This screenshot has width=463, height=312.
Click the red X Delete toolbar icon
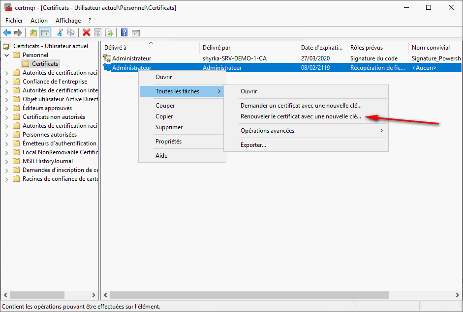86,33
